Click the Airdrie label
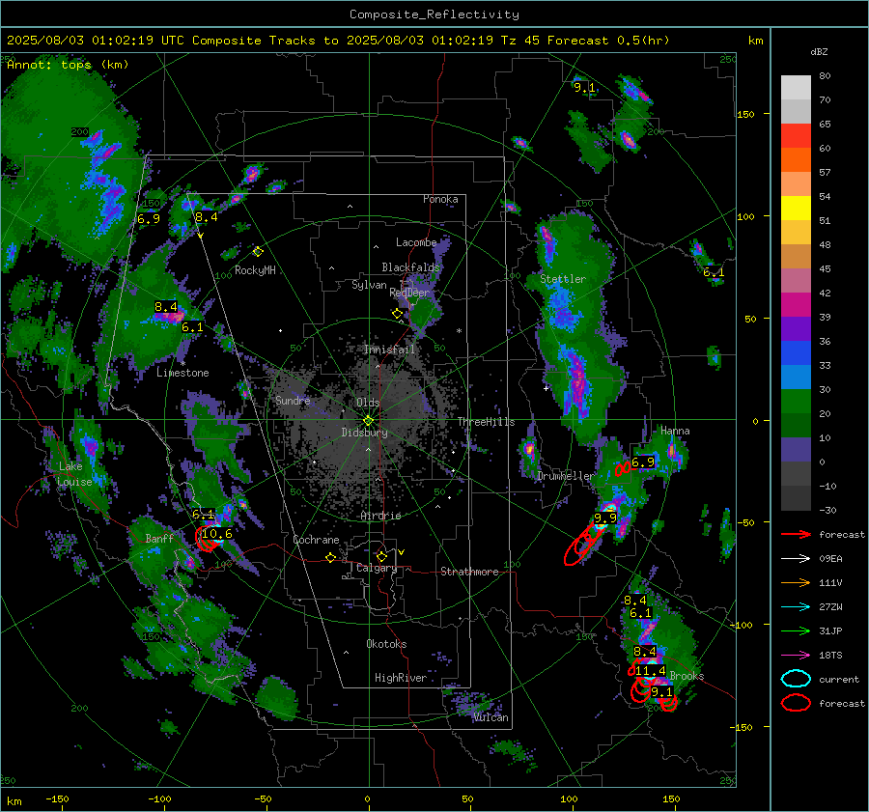This screenshot has height=812, width=869. pyautogui.click(x=380, y=516)
